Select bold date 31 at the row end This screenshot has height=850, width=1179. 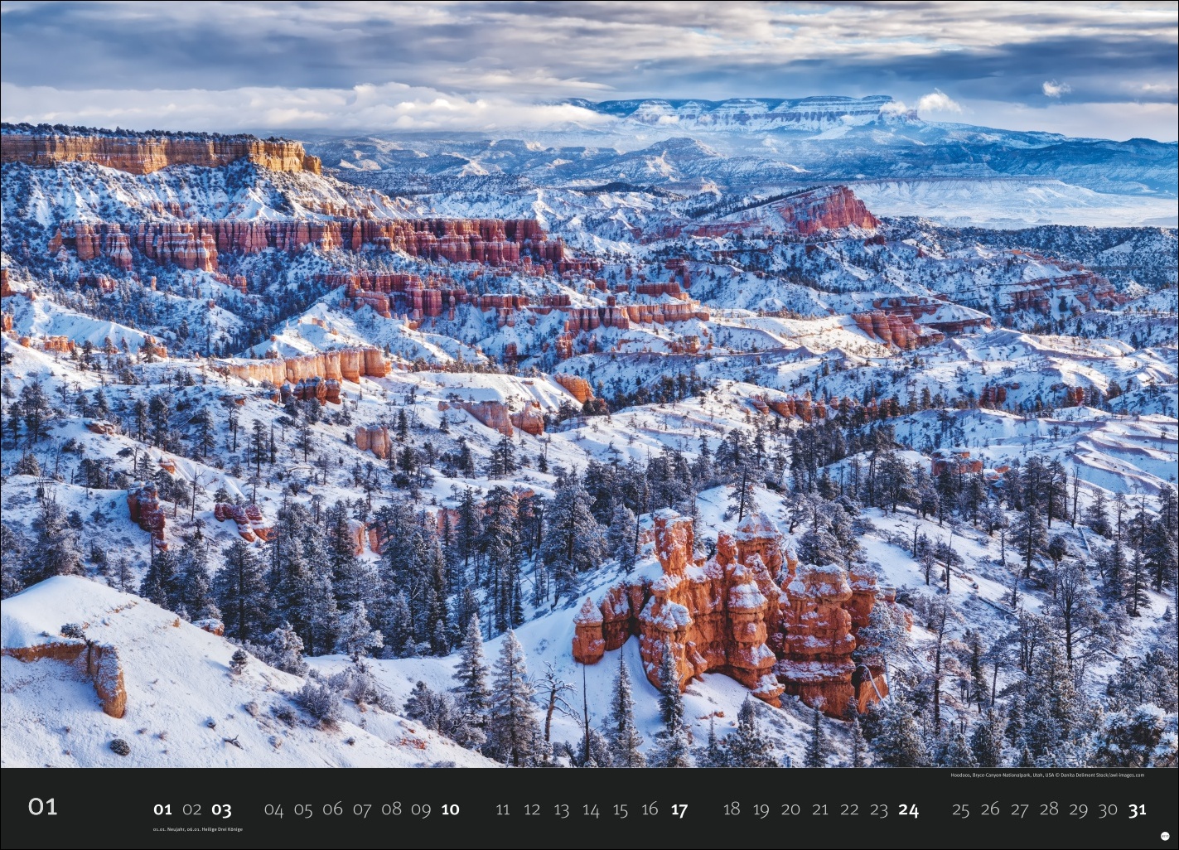click(1137, 809)
